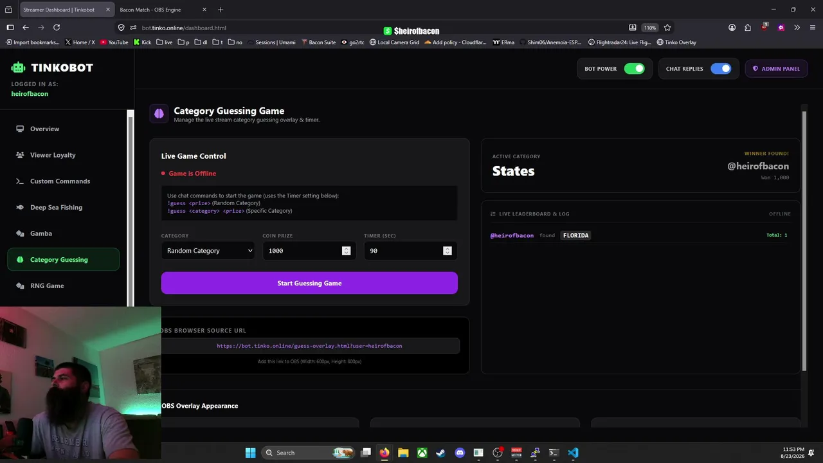Toggle the Bot Power switch
The width and height of the screenshot is (823, 463).
click(634, 69)
